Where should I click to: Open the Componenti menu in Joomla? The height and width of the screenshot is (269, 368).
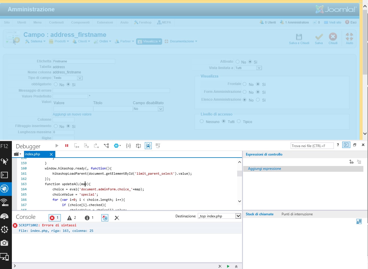[x=80, y=22]
